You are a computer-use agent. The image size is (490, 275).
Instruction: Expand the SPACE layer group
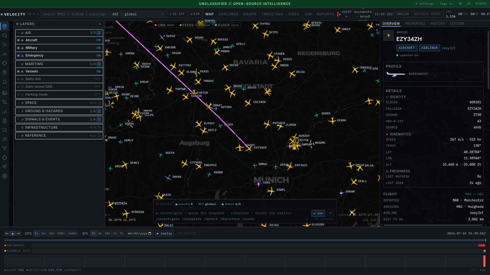point(18,103)
